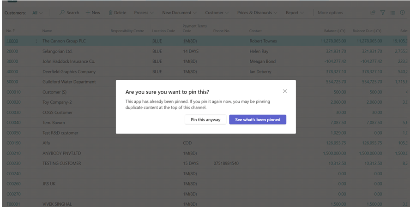Open customer C00040 link
The image size is (410, 208).
(13, 123)
